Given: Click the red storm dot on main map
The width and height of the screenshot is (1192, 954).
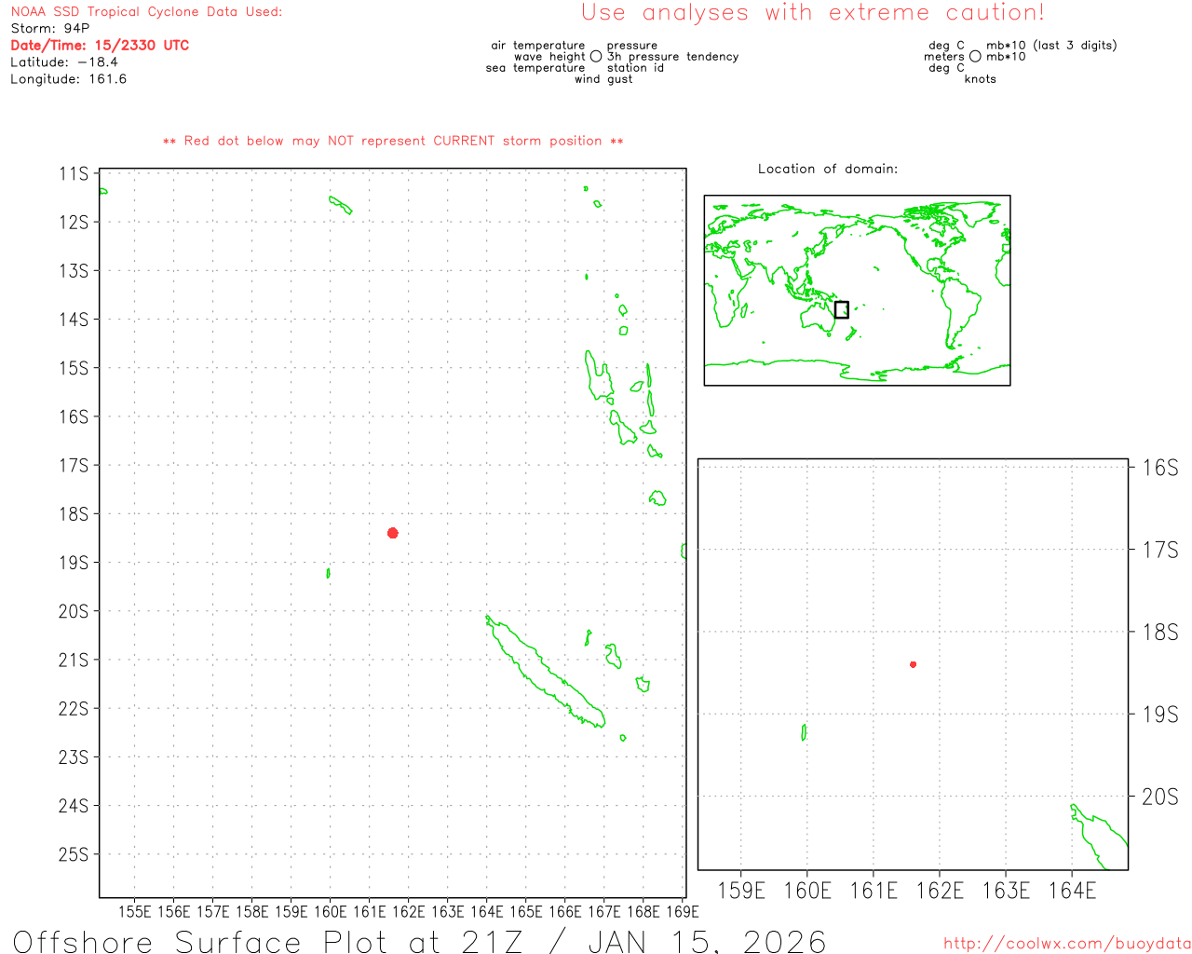Looking at the screenshot, I should point(393,533).
